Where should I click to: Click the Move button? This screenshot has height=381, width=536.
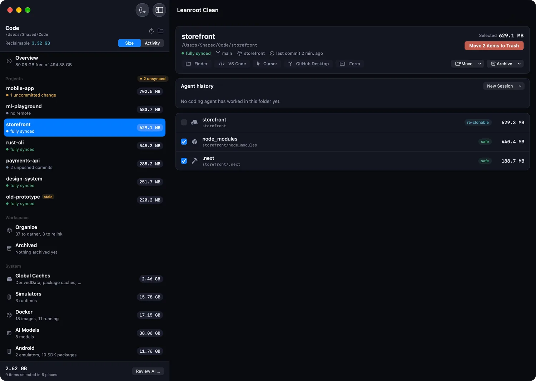[464, 64]
